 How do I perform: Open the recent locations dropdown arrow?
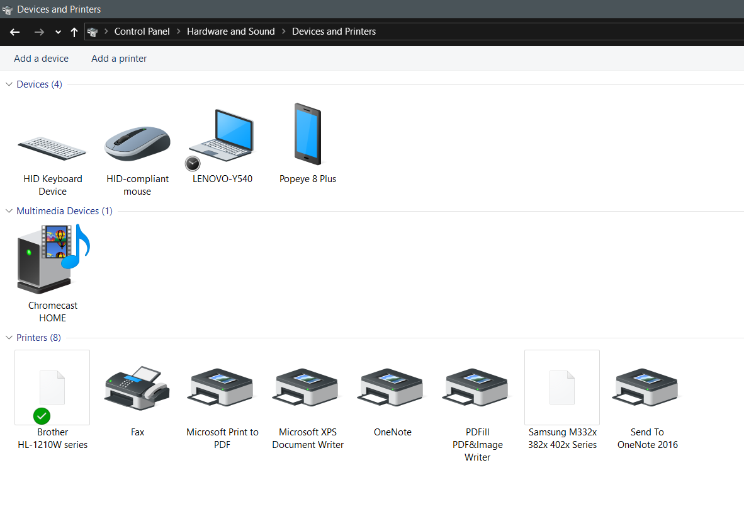pos(58,32)
